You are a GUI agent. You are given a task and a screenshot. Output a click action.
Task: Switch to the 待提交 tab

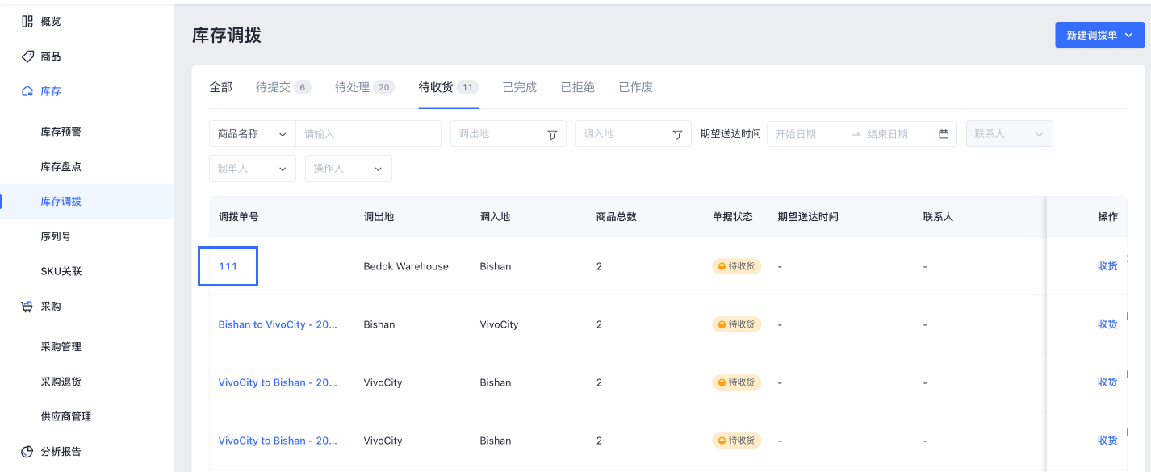283,87
